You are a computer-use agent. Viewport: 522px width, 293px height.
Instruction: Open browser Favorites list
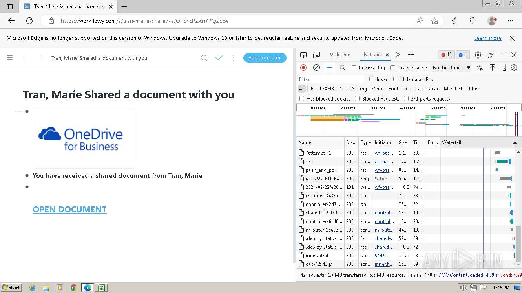tap(455, 21)
